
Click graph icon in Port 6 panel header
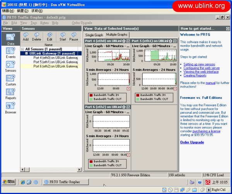click(128, 107)
